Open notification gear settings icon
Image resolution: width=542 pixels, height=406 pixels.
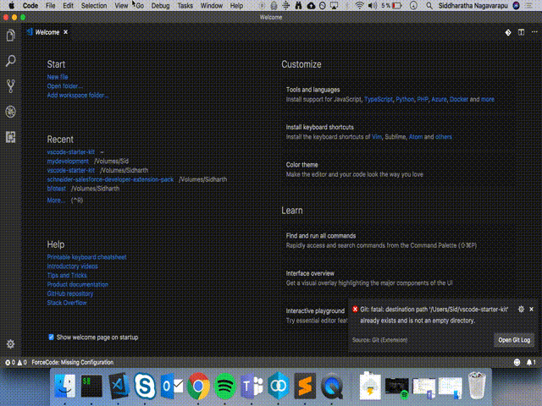(521, 309)
